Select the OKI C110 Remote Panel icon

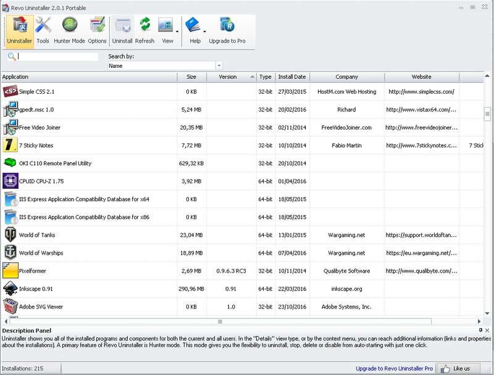click(x=10, y=163)
